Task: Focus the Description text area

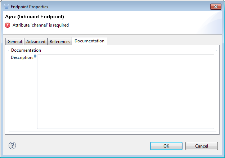Action: pos(126,92)
